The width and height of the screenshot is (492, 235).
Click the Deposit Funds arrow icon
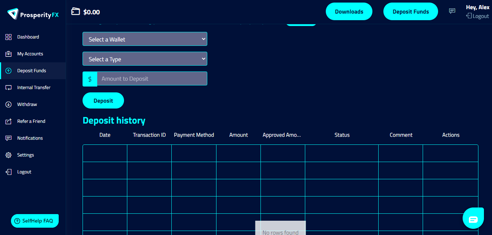(x=8, y=70)
